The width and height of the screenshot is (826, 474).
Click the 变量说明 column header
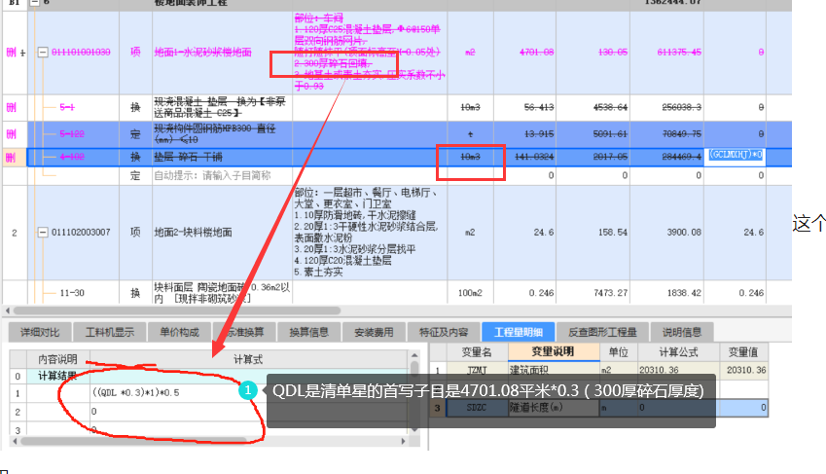[553, 351]
